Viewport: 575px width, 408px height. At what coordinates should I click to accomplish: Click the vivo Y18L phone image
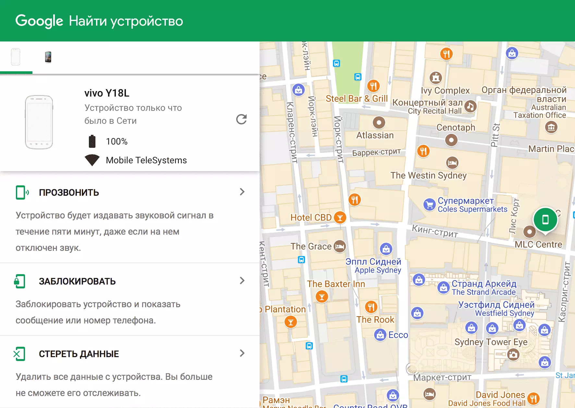[39, 122]
